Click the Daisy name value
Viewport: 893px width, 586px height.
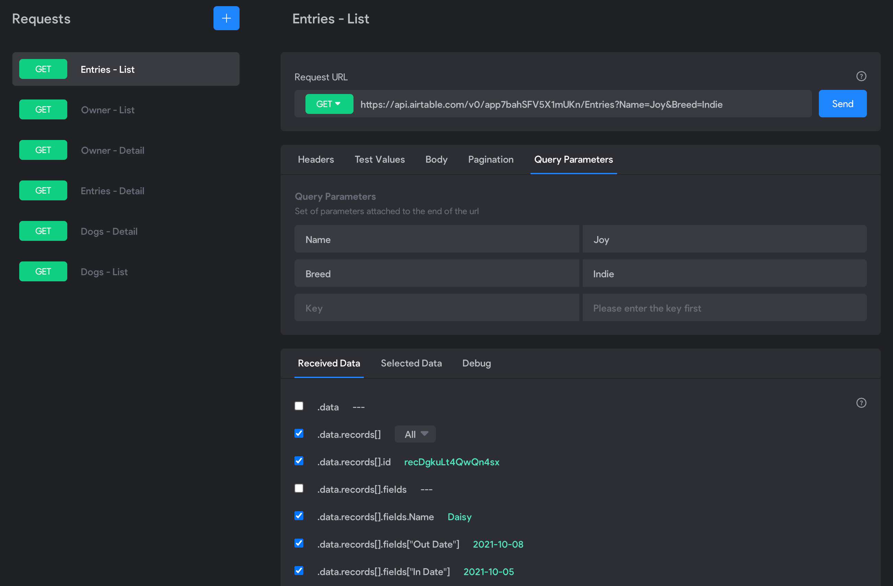pyautogui.click(x=459, y=517)
